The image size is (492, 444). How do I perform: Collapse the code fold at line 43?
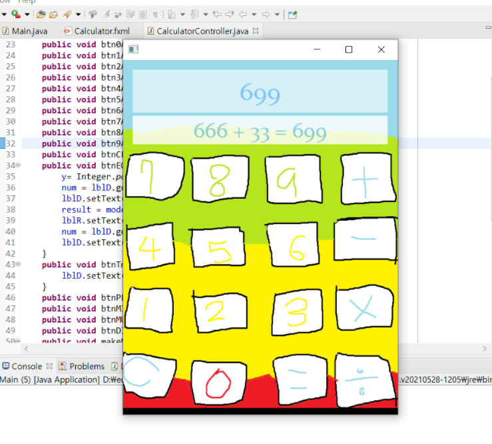(18, 264)
